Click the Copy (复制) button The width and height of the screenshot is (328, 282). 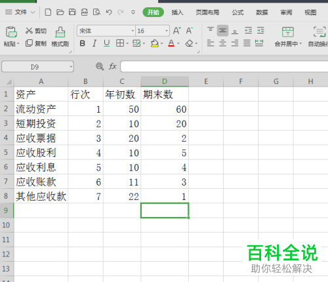click(36, 43)
